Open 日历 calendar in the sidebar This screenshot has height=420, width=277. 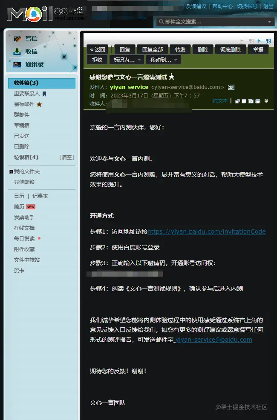click(19, 196)
